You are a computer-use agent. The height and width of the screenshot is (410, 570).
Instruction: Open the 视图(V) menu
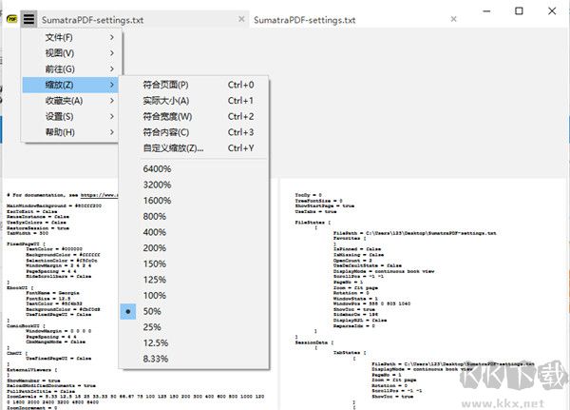tap(69, 53)
